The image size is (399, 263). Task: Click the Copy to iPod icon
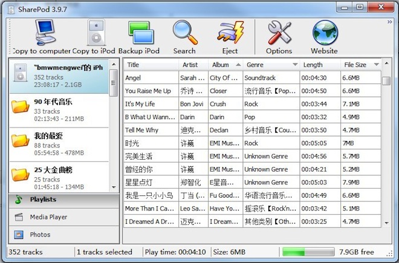pos(96,33)
